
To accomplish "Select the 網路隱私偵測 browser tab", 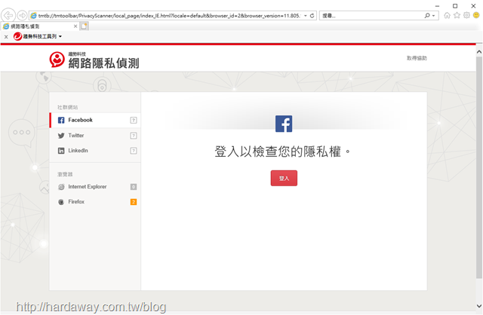I will pos(39,26).
